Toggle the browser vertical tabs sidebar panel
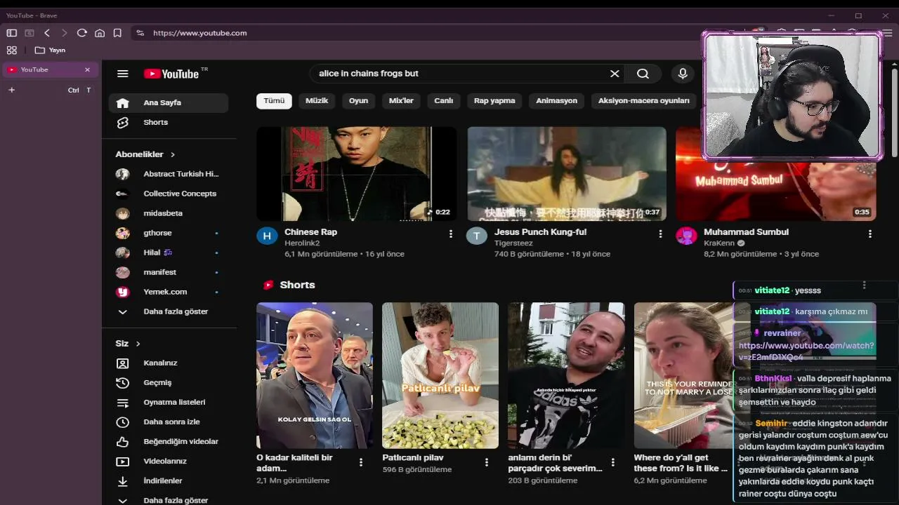 point(11,33)
